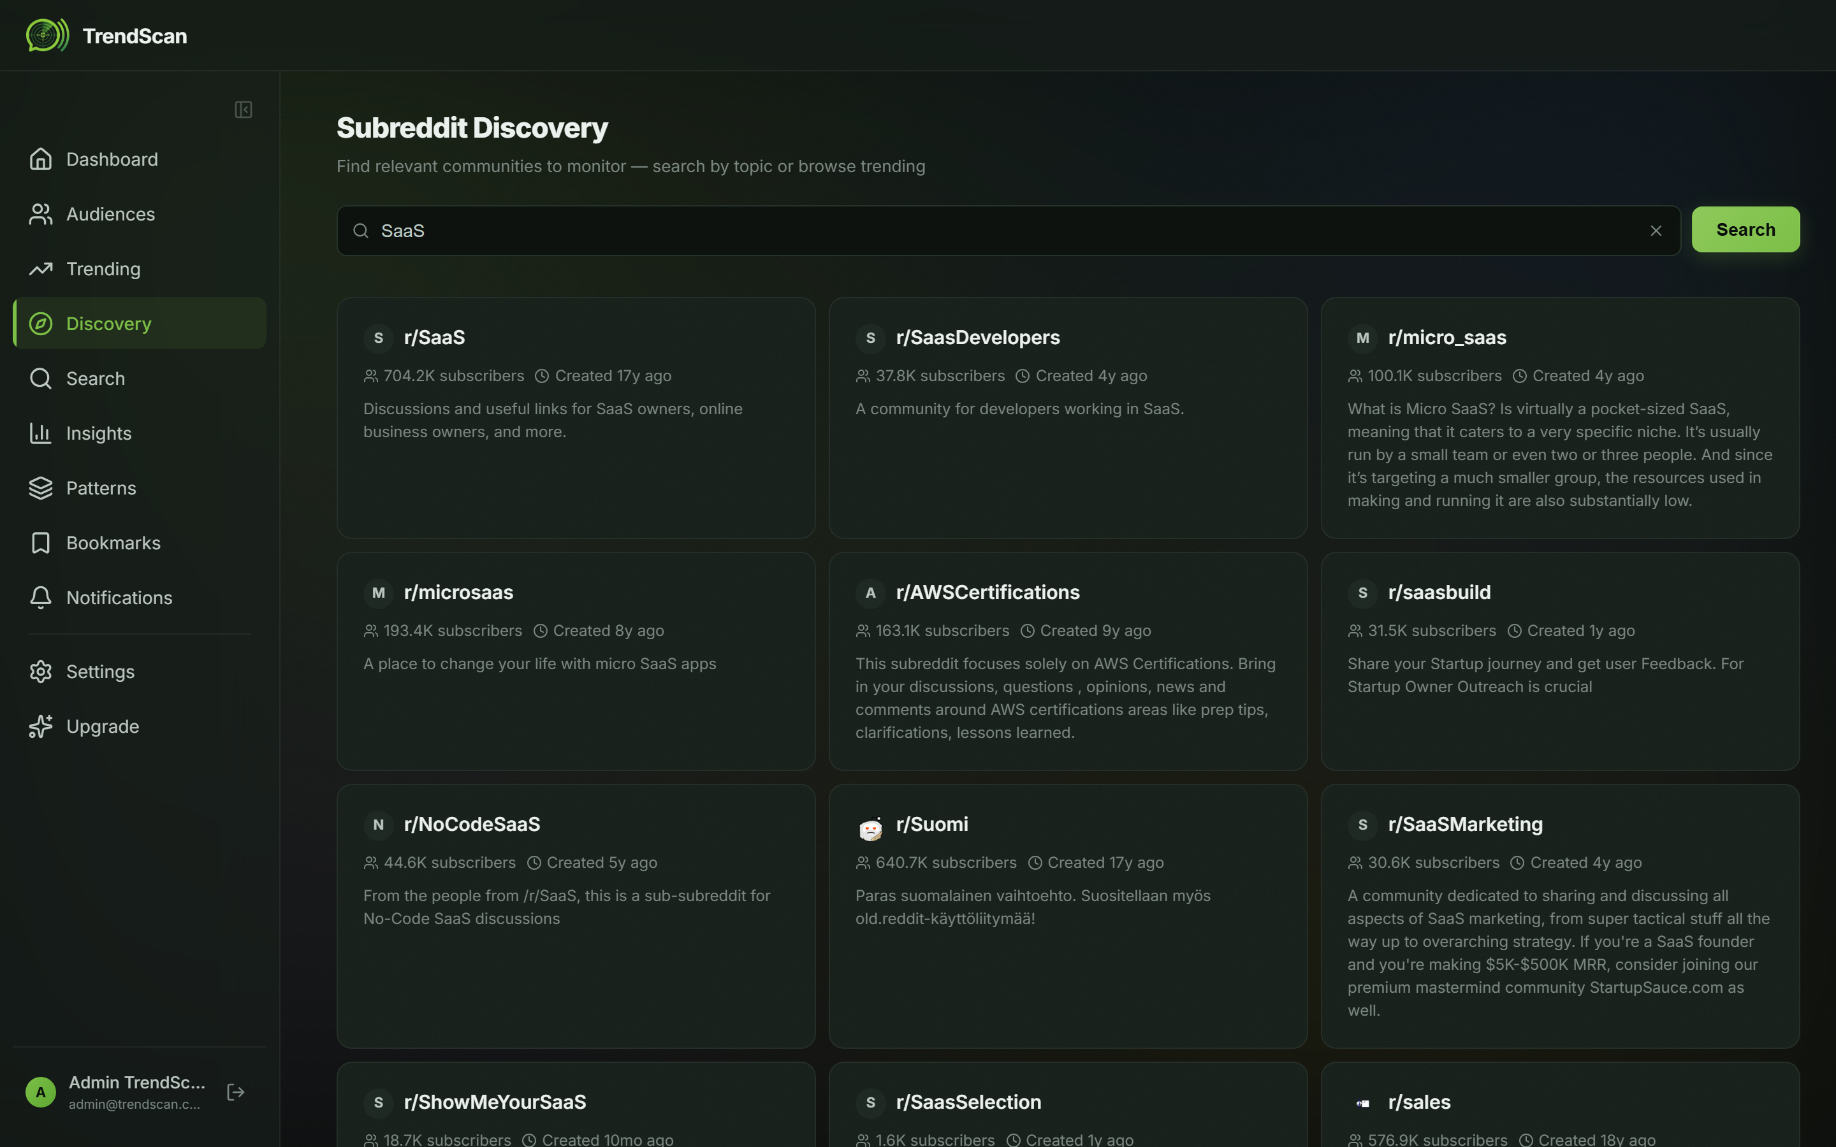Click the Trending arrow icon in sidebar
This screenshot has width=1836, height=1147.
click(41, 268)
